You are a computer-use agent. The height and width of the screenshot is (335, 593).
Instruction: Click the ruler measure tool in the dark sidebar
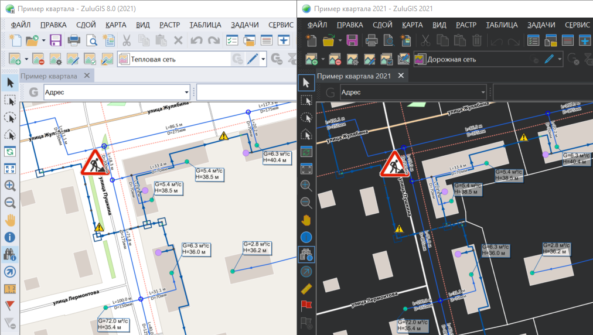(x=306, y=288)
